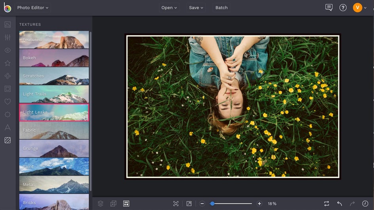The width and height of the screenshot is (374, 210).
Task: Open the feedback chat icon
Action: click(329, 8)
